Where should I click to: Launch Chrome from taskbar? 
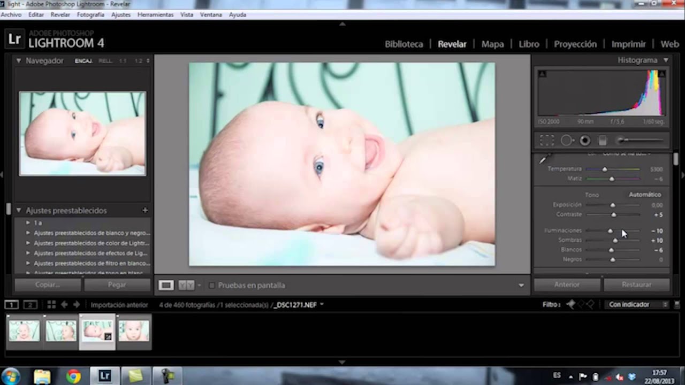73,376
